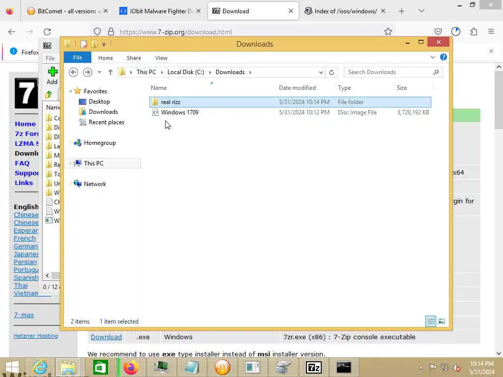503x377 pixels.
Task: Open a new Firefox tab
Action: coord(401,11)
